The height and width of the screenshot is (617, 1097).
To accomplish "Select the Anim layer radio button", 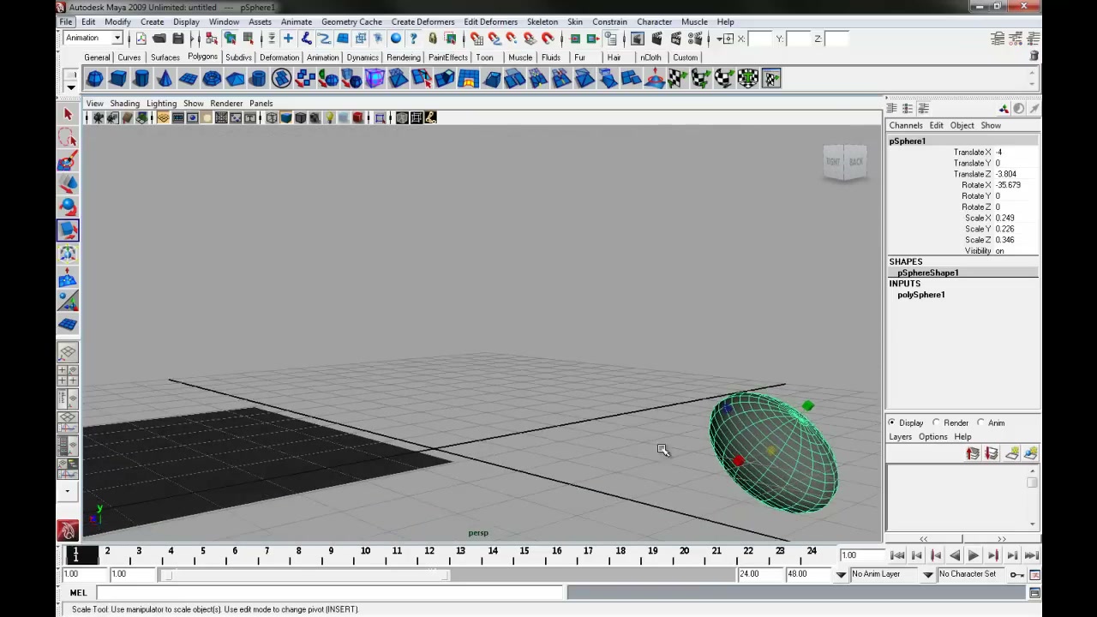I will pyautogui.click(x=980, y=422).
